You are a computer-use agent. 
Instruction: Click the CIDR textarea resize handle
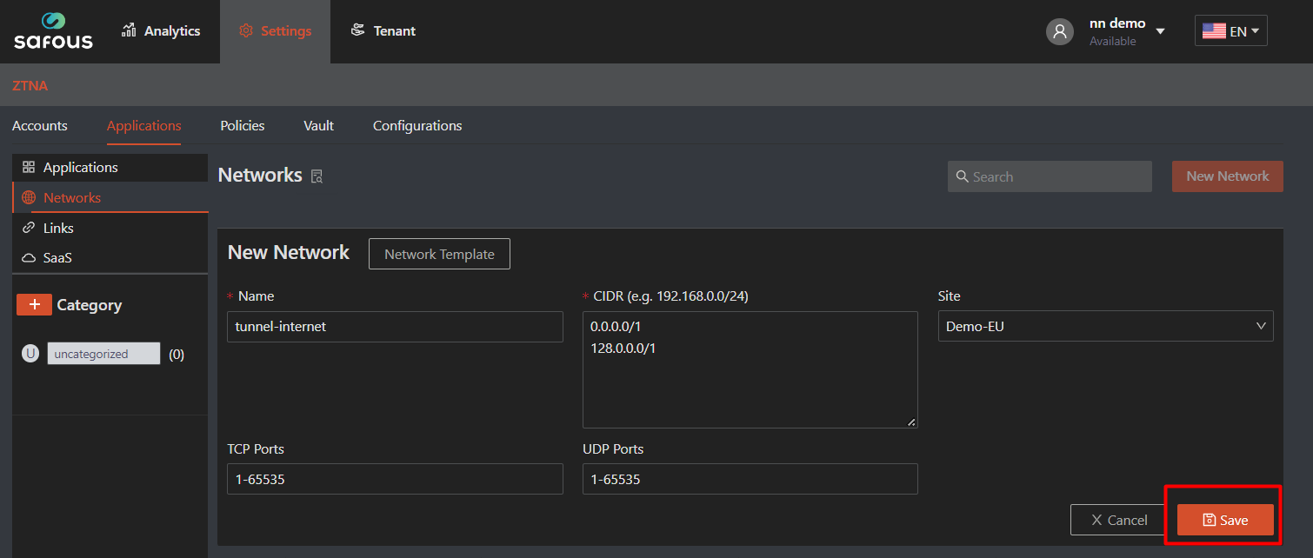coord(911,422)
